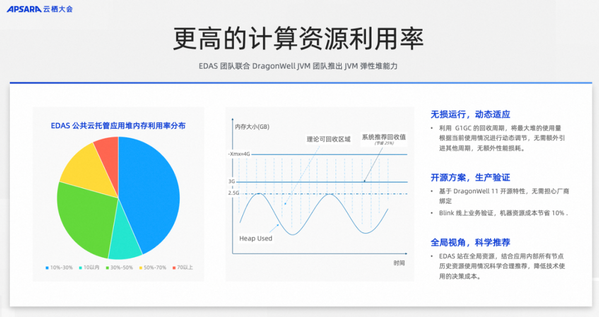This screenshot has width=599, height=317.
Task: Click the legend label 10%-30%
Action: pyautogui.click(x=62, y=268)
